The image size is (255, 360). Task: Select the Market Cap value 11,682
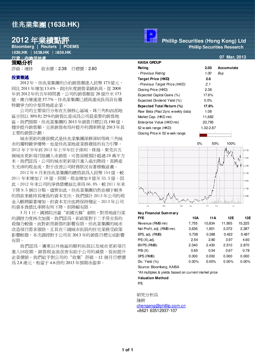coord(208,117)
